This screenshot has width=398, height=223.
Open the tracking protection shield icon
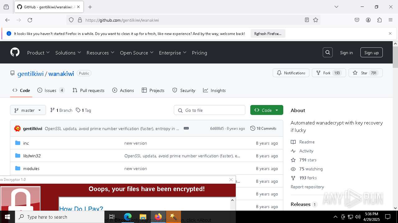pos(71,20)
